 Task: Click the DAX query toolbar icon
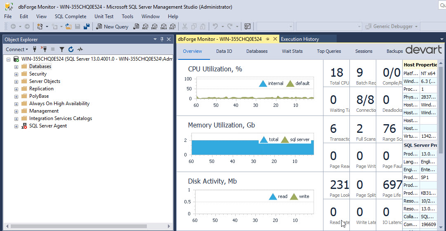coord(172,27)
